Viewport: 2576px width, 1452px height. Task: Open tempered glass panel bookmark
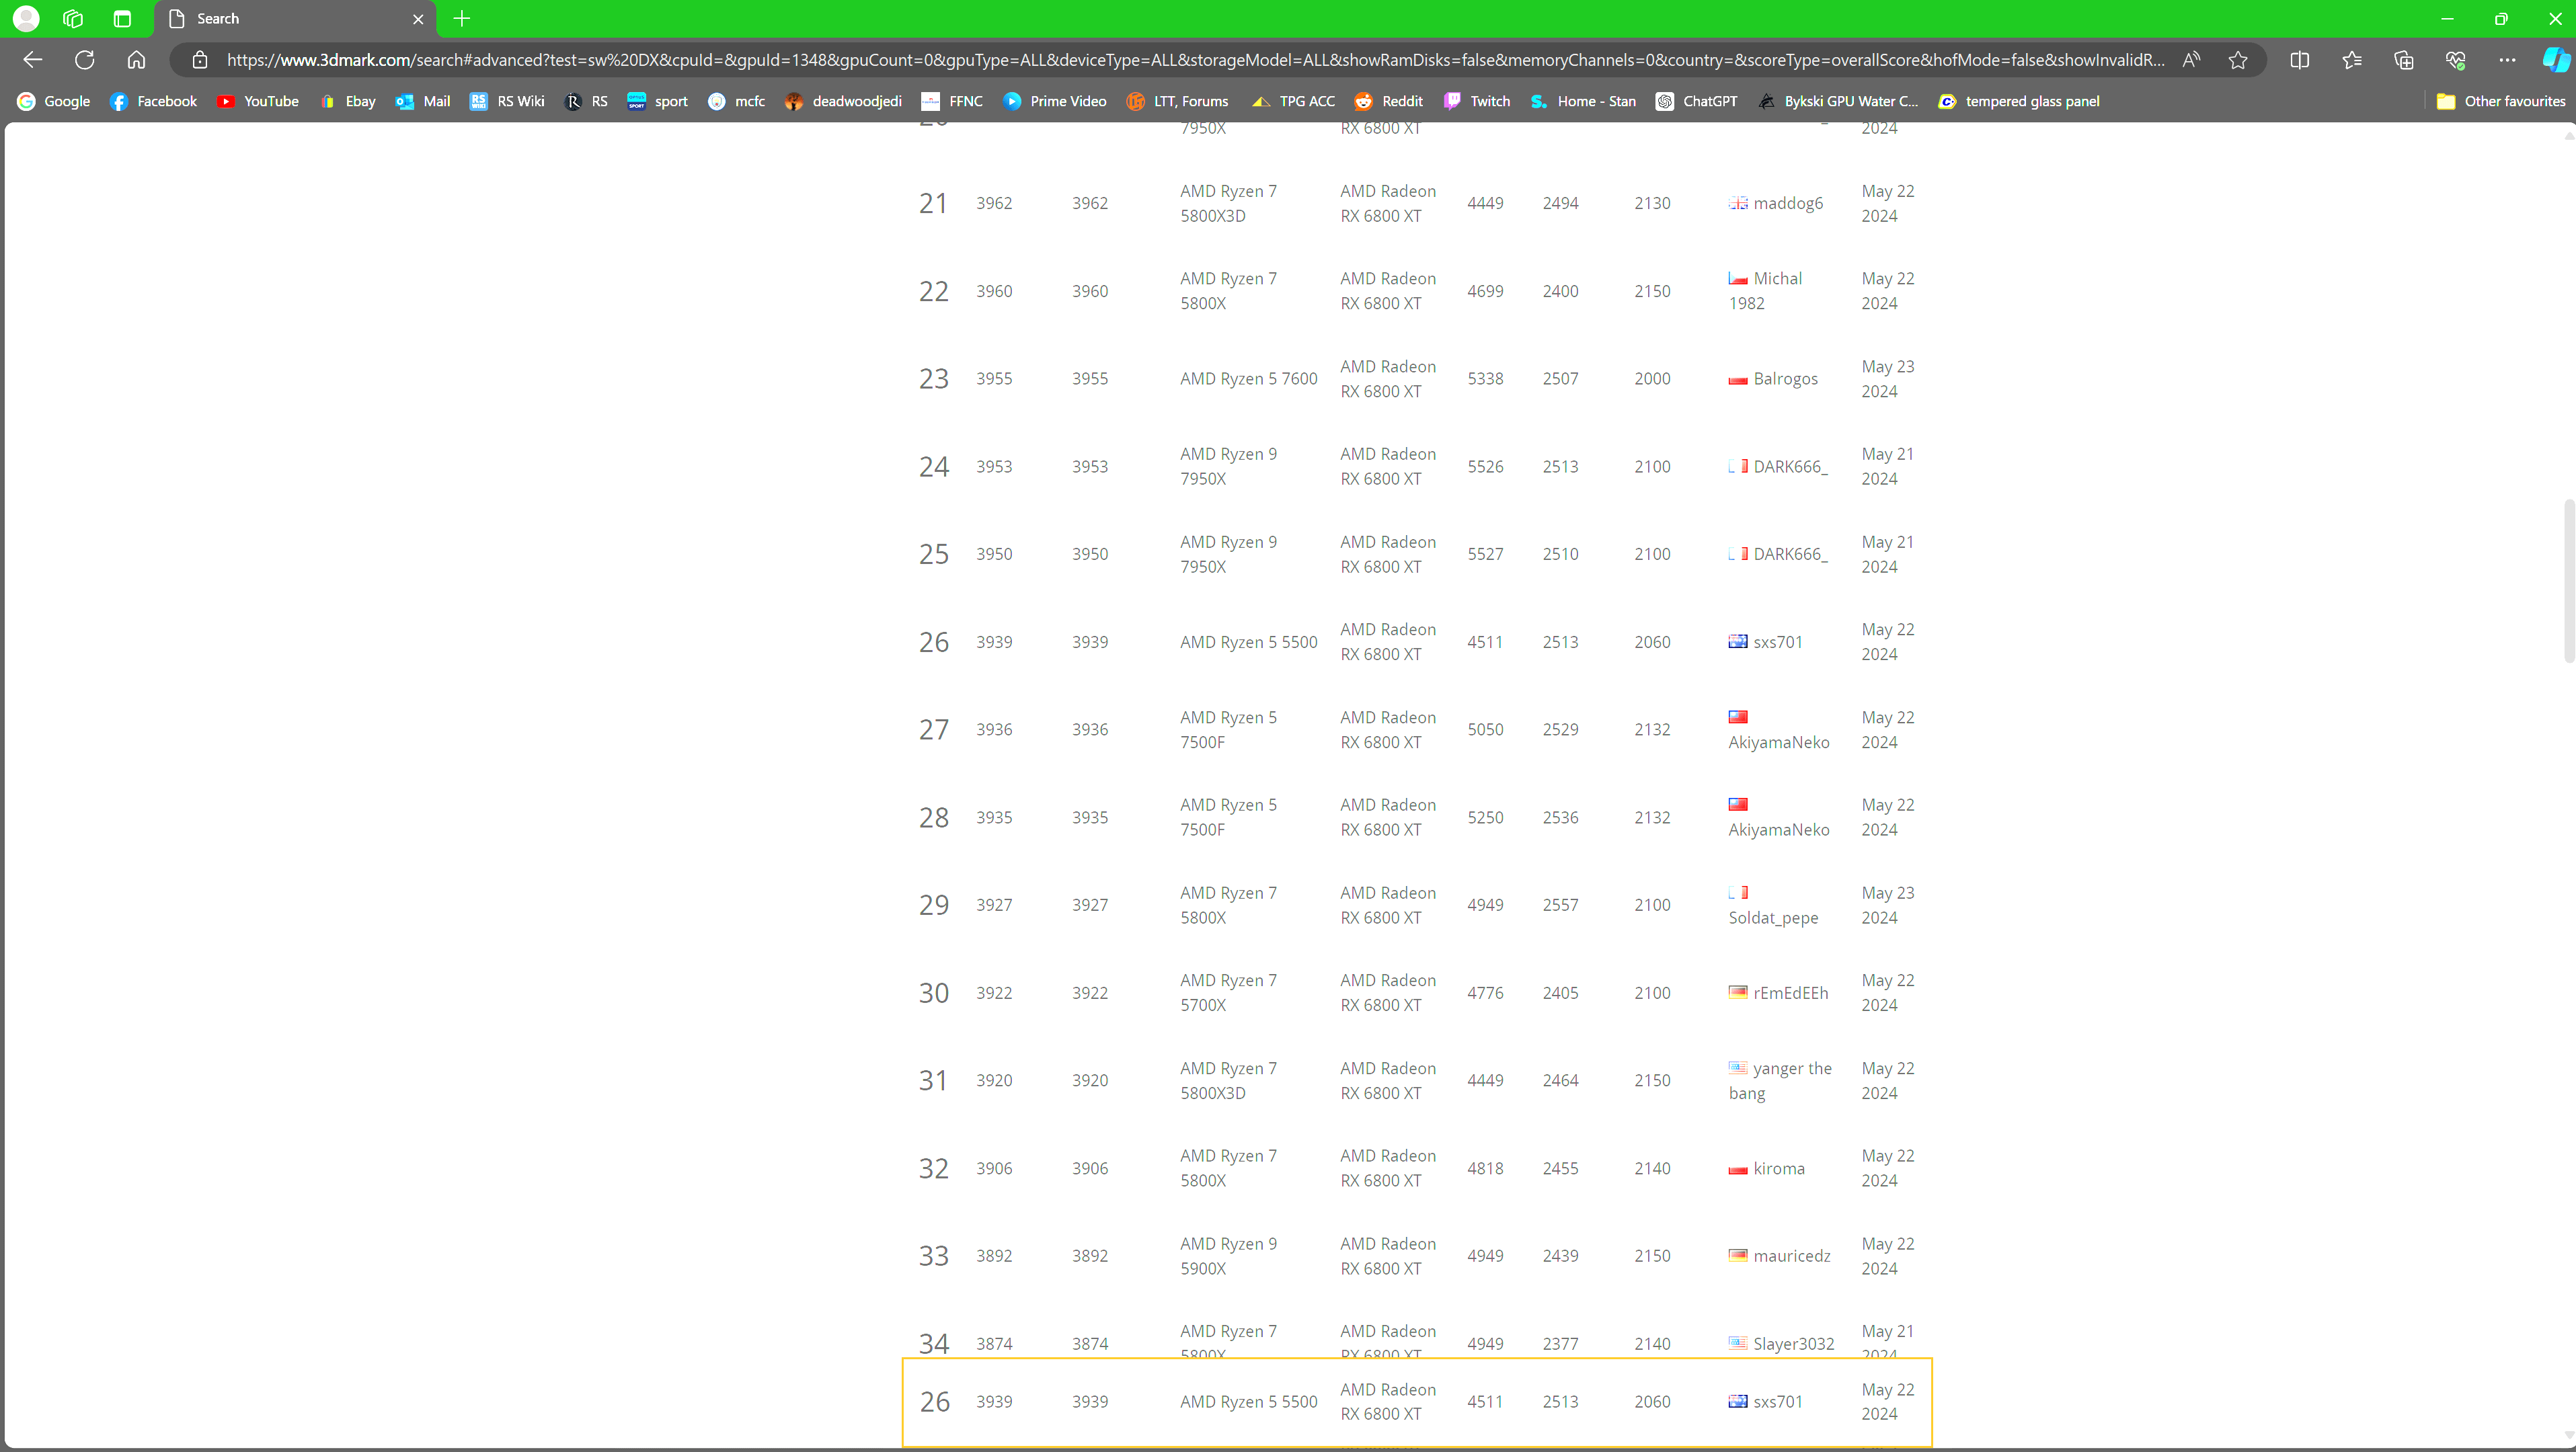click(x=2019, y=101)
